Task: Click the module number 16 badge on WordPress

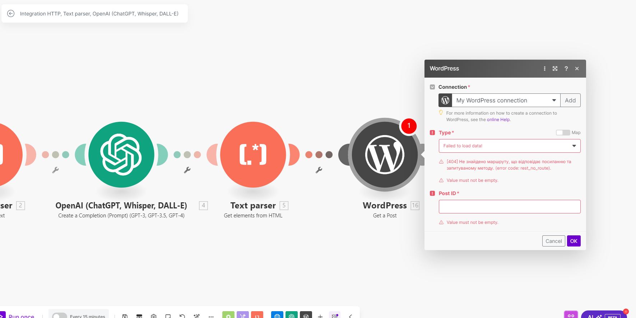Action: click(415, 206)
